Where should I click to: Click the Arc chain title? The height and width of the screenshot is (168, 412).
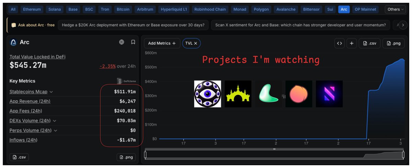25,42
